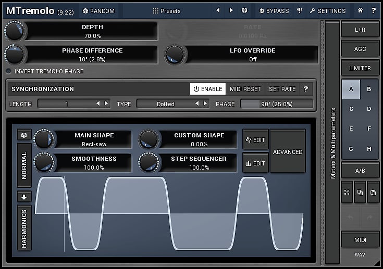Viewport: 383px width, 269px height.
Task: Go to next preset with right arrow
Action: pos(231,10)
